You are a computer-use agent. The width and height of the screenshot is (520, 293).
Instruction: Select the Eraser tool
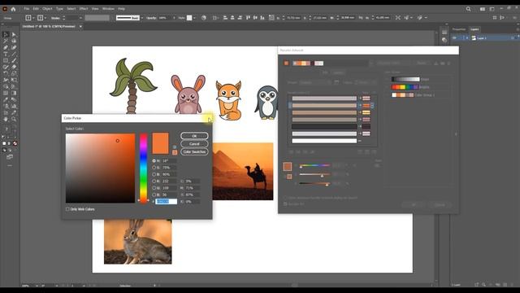tap(14, 67)
